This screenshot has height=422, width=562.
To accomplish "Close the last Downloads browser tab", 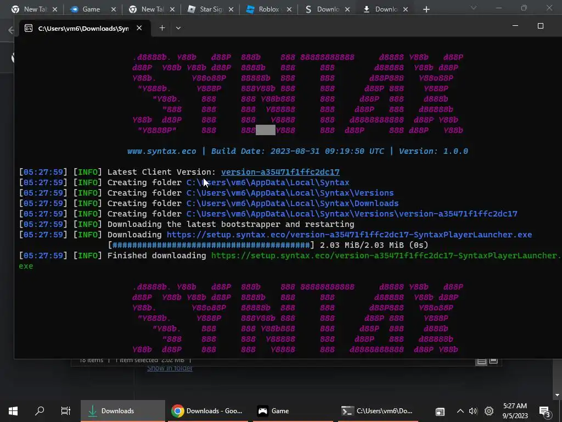I will tap(406, 10).
